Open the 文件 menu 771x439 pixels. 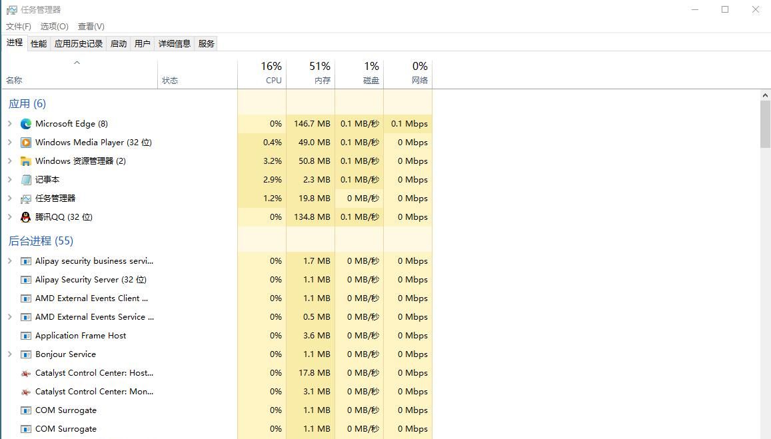[x=18, y=26]
